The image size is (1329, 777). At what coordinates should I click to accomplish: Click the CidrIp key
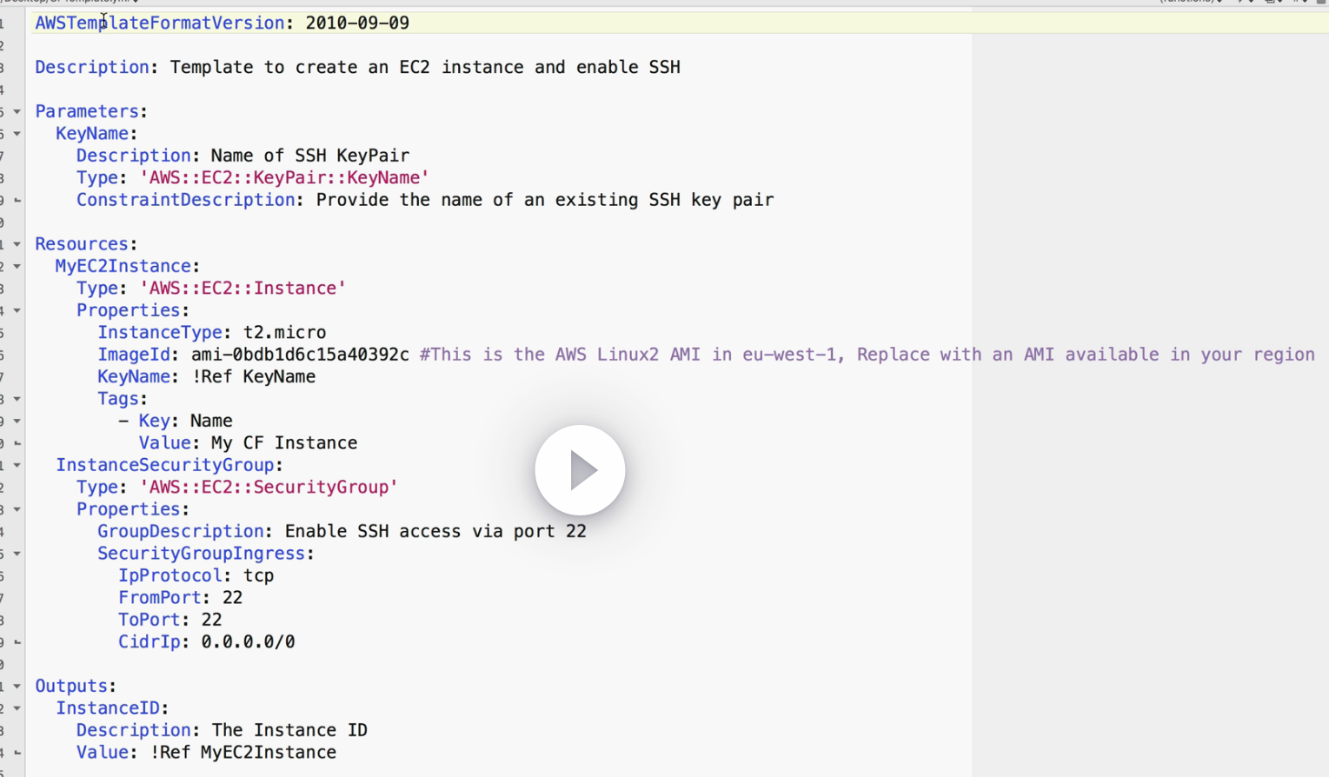point(150,642)
